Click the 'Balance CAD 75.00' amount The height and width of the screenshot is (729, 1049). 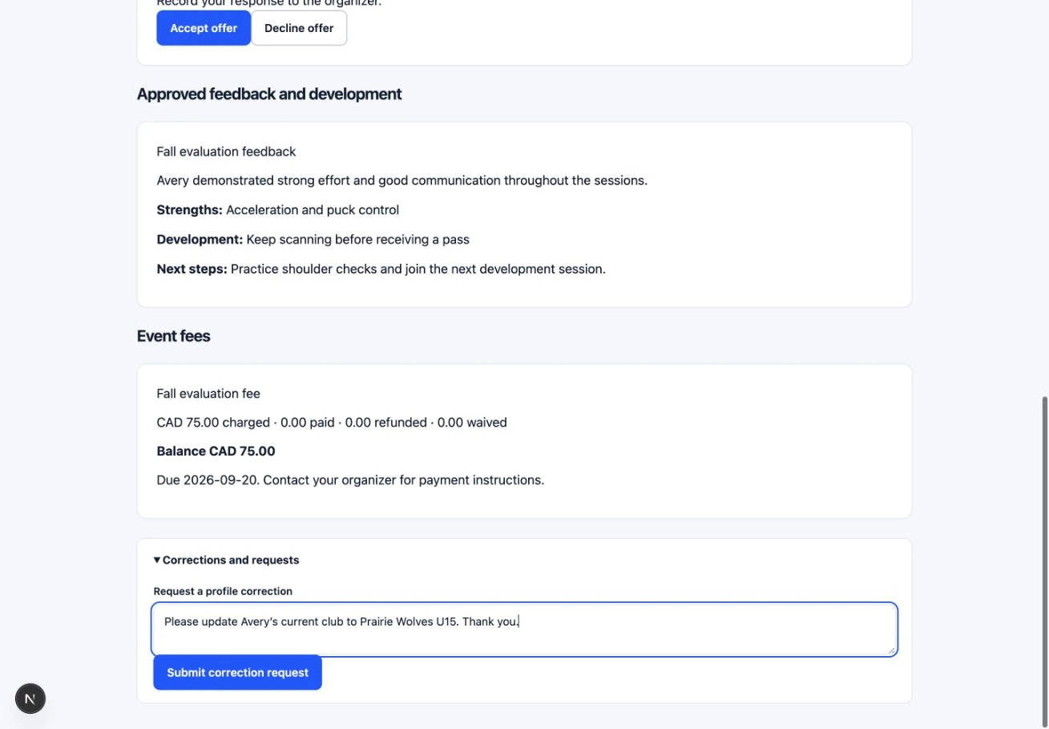pos(216,452)
